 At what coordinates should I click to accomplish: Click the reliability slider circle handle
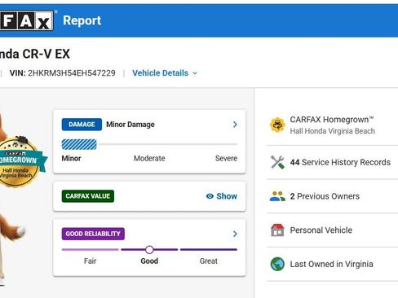tap(149, 250)
